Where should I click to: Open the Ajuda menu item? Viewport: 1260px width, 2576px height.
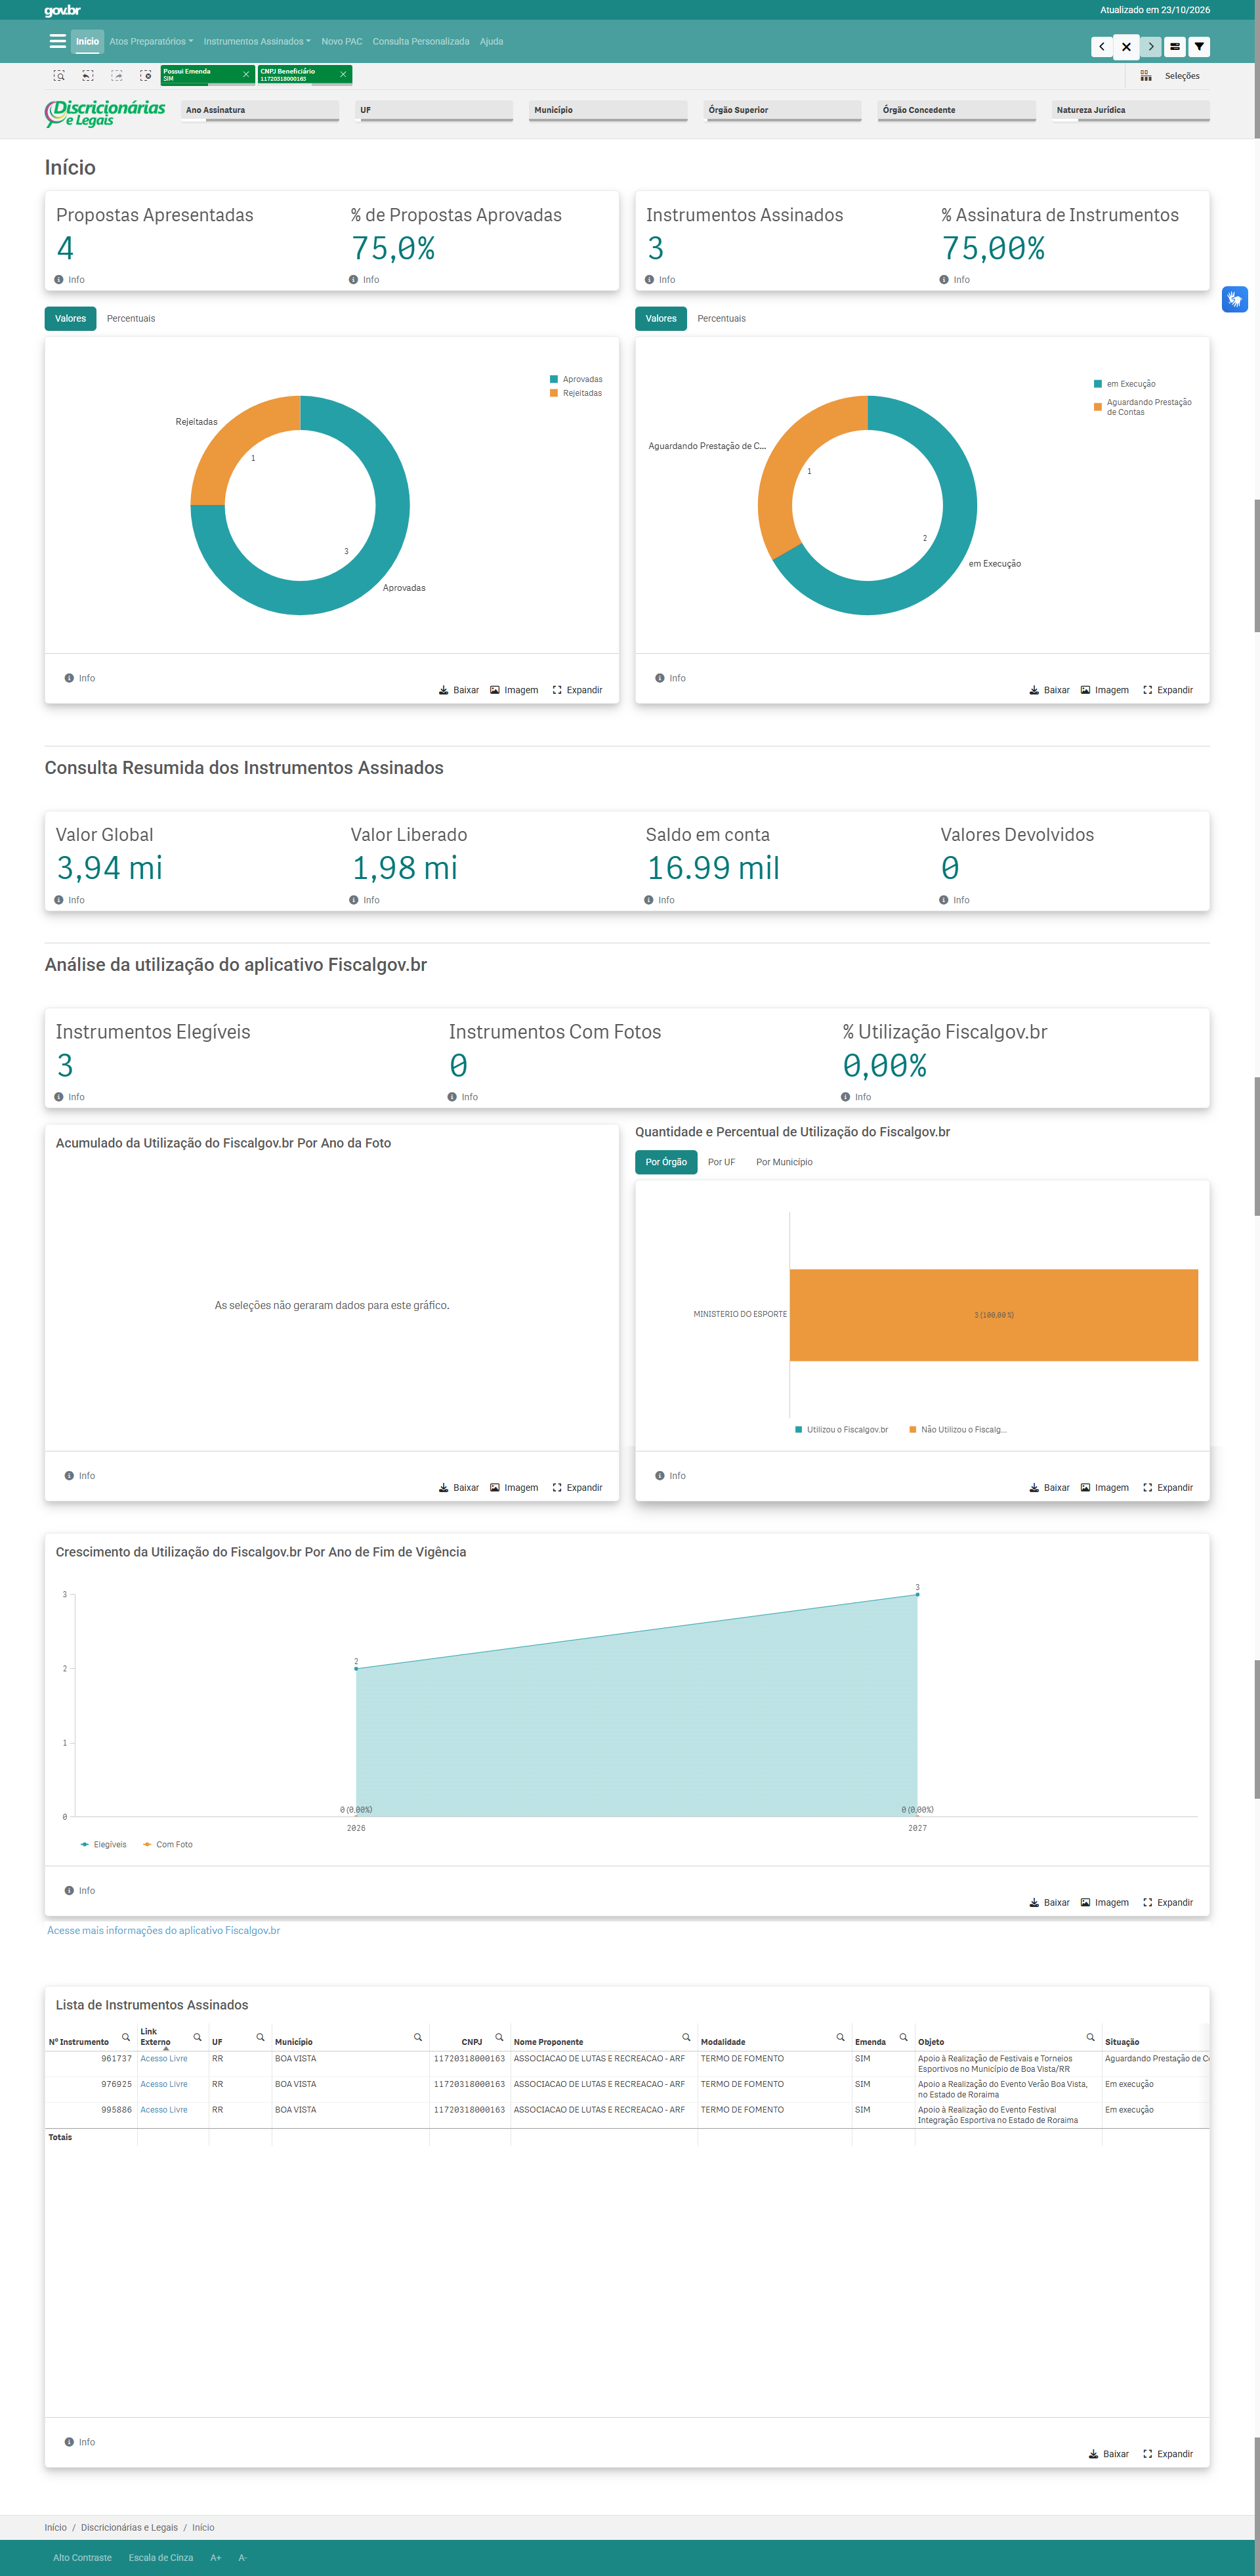pos(491,42)
